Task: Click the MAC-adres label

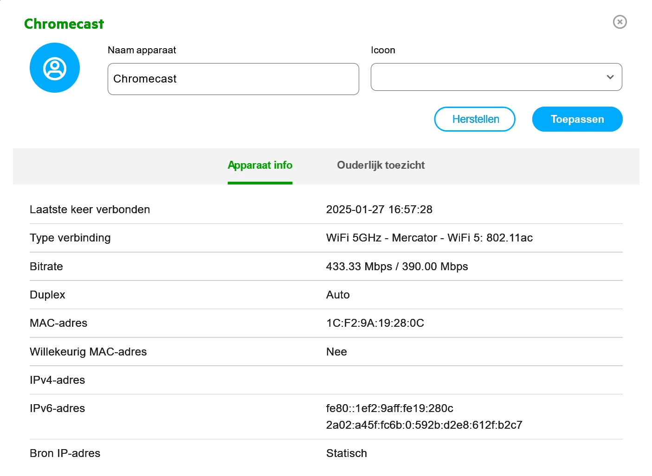Action: point(58,323)
